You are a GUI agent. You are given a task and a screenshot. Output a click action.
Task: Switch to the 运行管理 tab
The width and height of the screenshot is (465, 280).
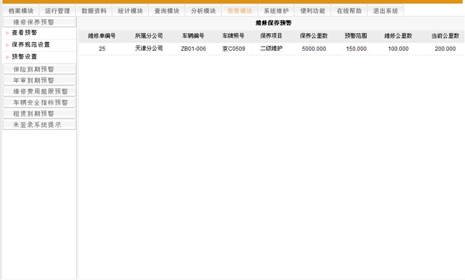(x=57, y=11)
